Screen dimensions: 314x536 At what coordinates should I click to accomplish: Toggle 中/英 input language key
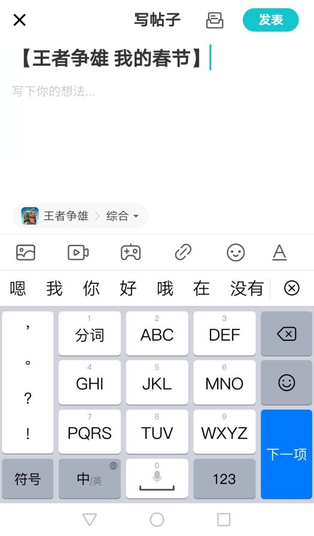tap(90, 479)
